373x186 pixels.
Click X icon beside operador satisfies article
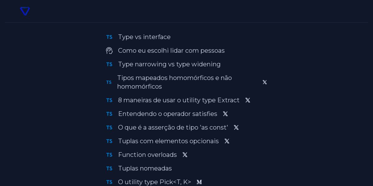[x=225, y=114]
